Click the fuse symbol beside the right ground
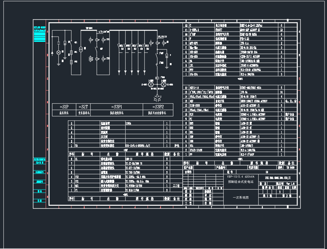Screen dimensions: 327x249 pyautogui.click(x=167, y=56)
